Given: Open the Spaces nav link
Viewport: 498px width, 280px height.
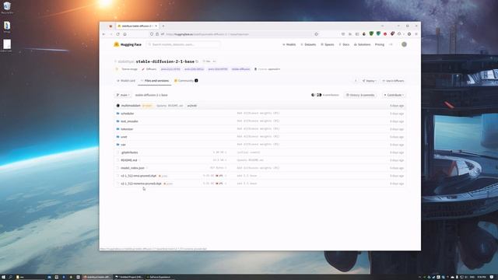Looking at the screenshot, I should (x=328, y=44).
